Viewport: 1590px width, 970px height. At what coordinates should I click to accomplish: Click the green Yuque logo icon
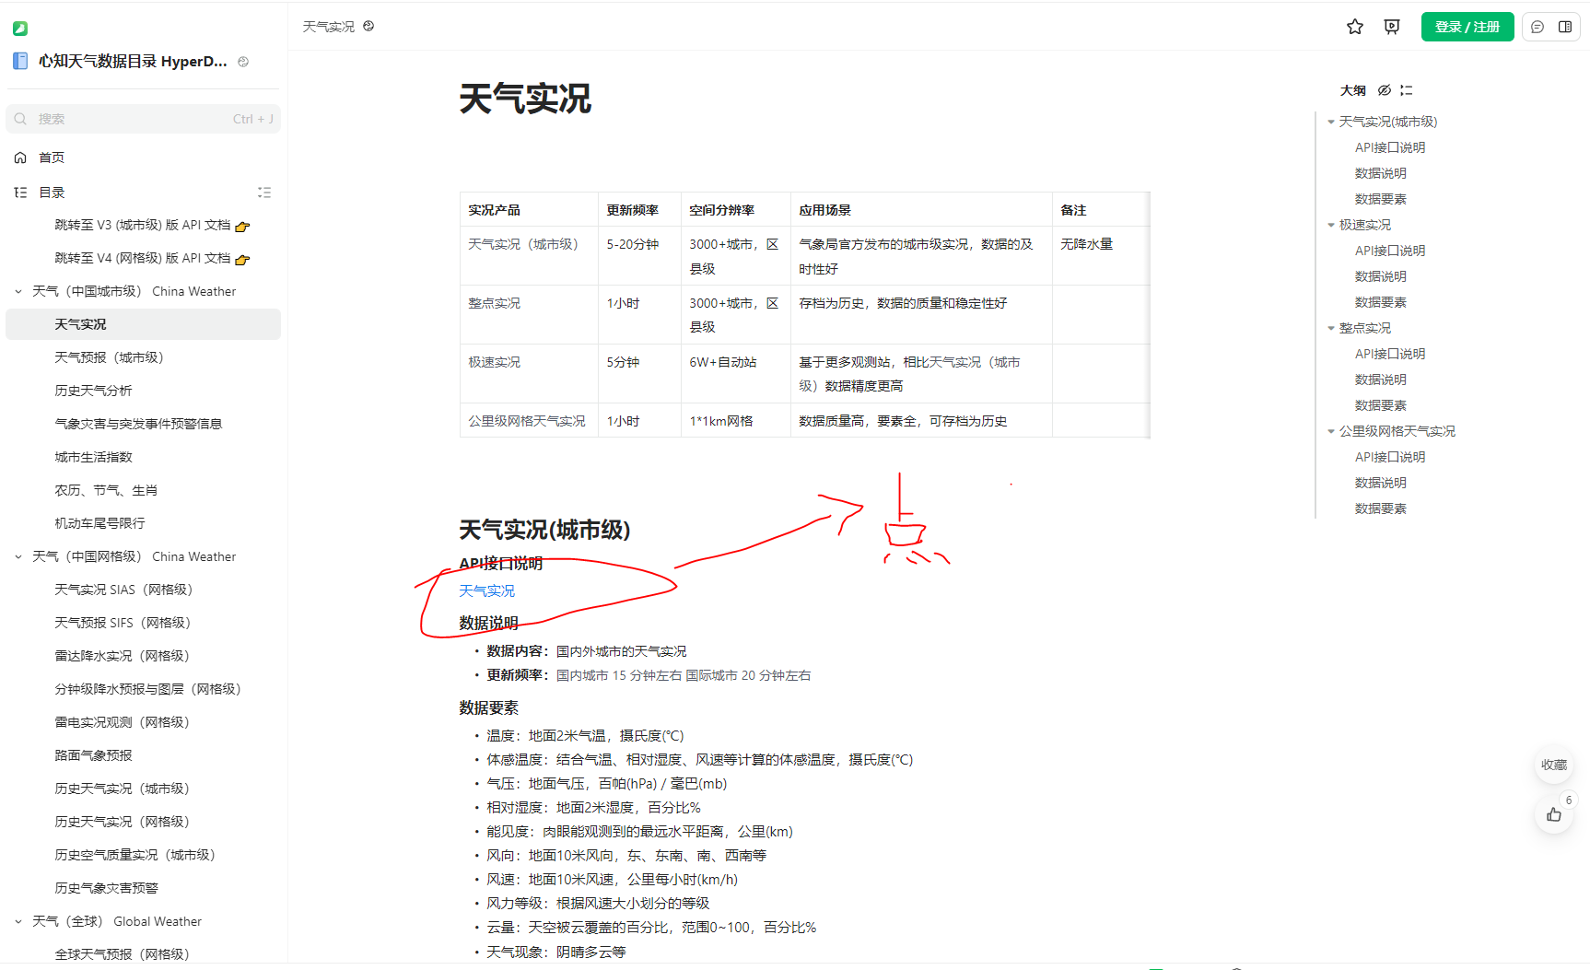pyautogui.click(x=20, y=29)
